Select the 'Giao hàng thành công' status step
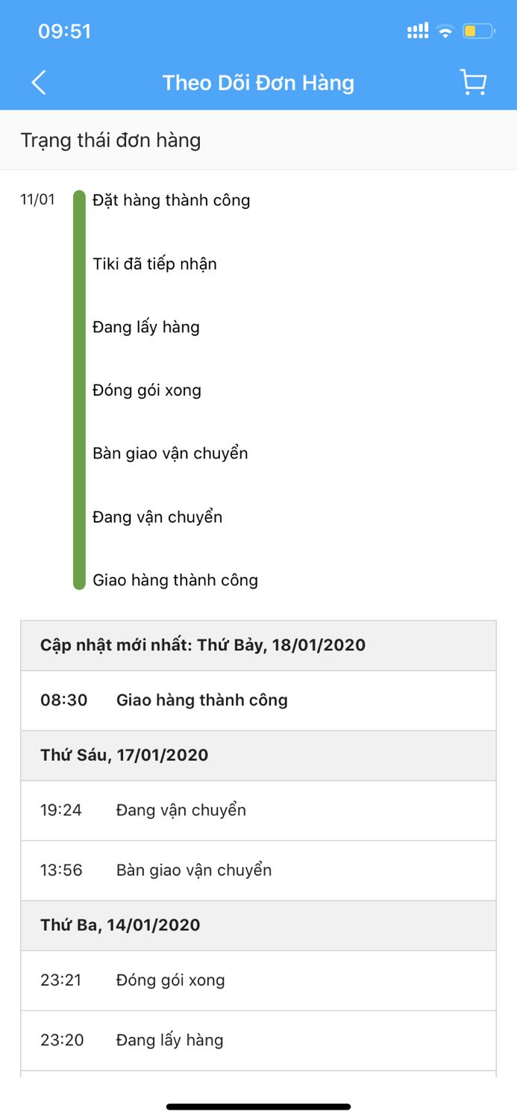The height and width of the screenshot is (1120, 517). tap(177, 580)
